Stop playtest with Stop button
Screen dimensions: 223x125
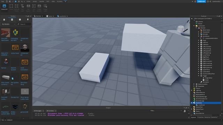coord(19,1)
